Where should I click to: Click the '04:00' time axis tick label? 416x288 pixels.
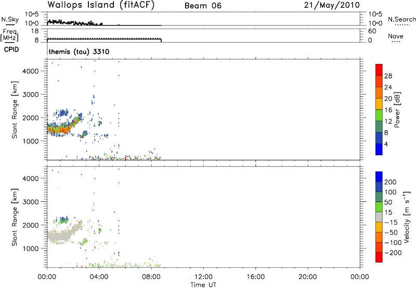pyautogui.click(x=99, y=277)
